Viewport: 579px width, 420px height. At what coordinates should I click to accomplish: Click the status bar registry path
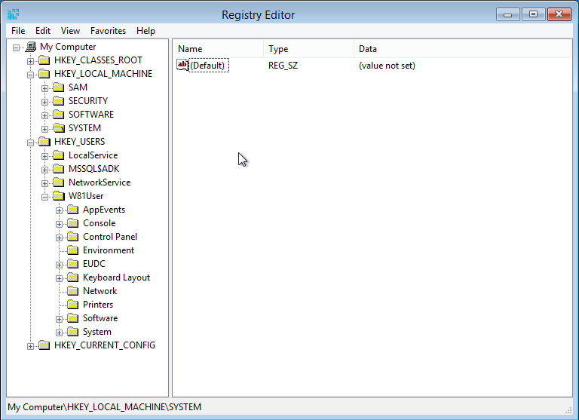coord(105,407)
